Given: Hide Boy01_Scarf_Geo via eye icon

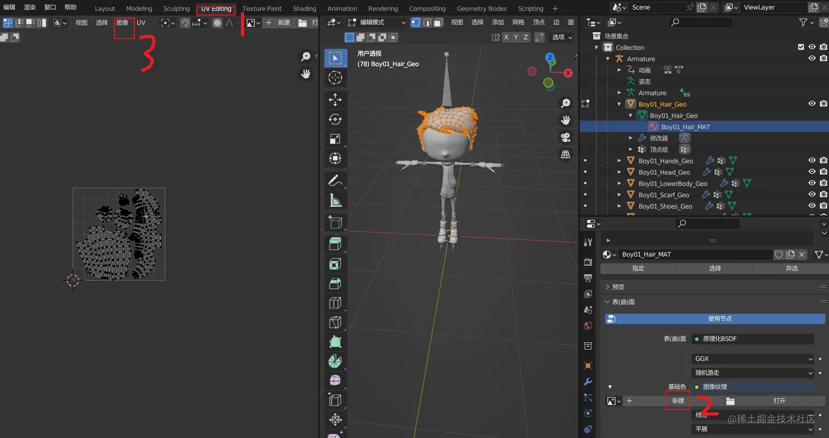Looking at the screenshot, I should [812, 194].
